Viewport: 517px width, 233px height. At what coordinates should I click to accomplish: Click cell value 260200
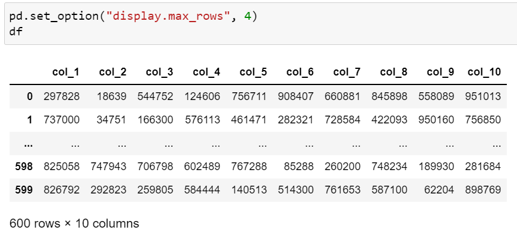pyautogui.click(x=342, y=167)
